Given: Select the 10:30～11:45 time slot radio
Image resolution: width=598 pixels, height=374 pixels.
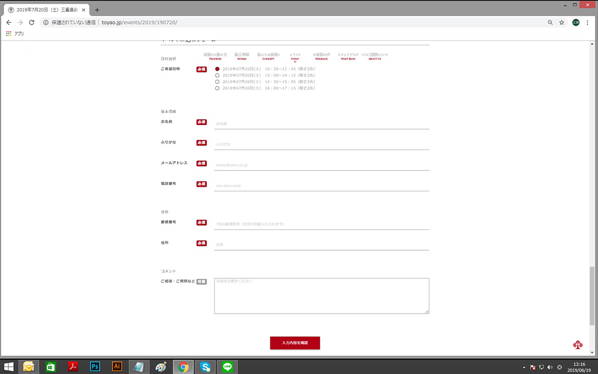Looking at the screenshot, I should pyautogui.click(x=217, y=69).
